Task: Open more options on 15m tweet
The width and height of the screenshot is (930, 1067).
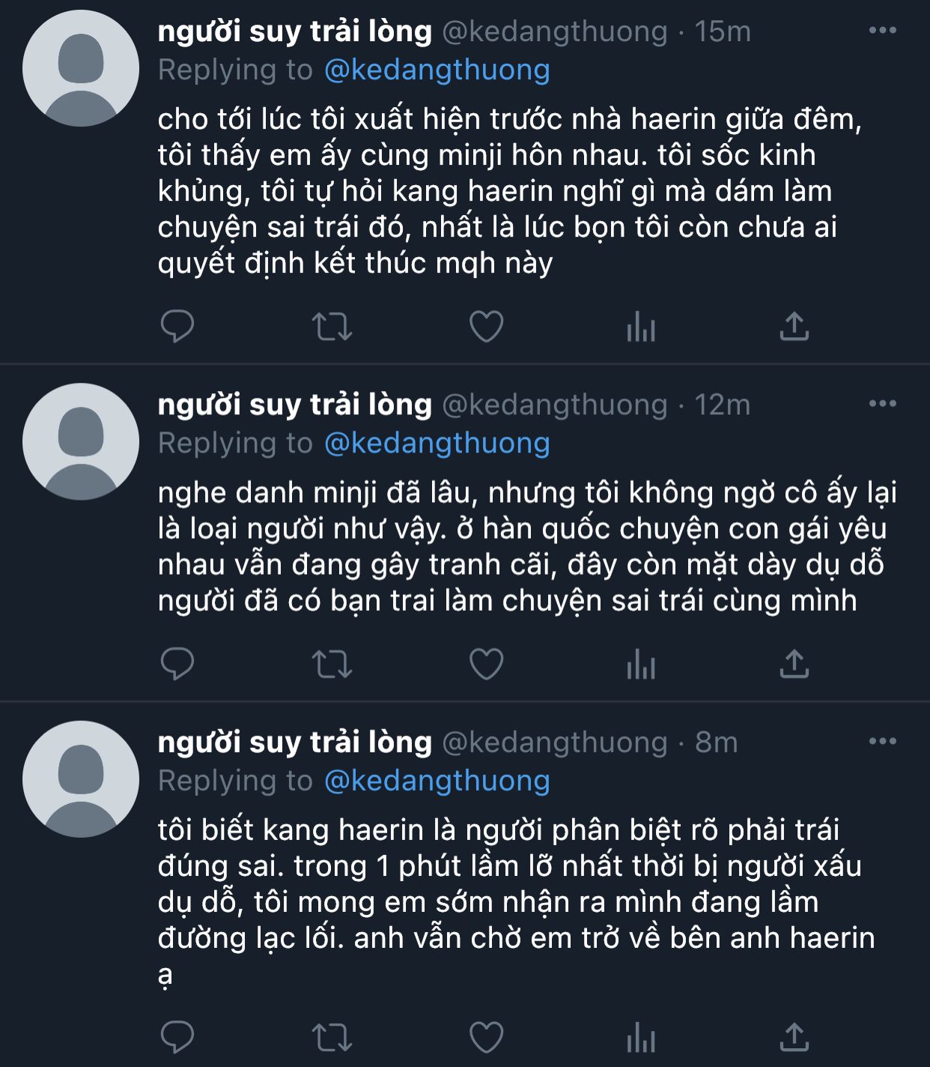Action: pos(882,31)
